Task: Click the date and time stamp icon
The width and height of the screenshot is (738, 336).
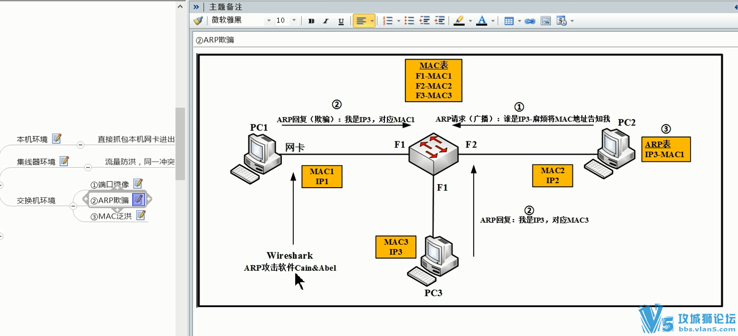Action: pos(561,21)
